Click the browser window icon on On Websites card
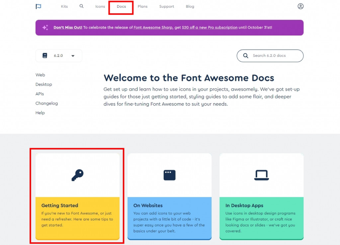Viewport: 340px width, 245px height. point(169,175)
